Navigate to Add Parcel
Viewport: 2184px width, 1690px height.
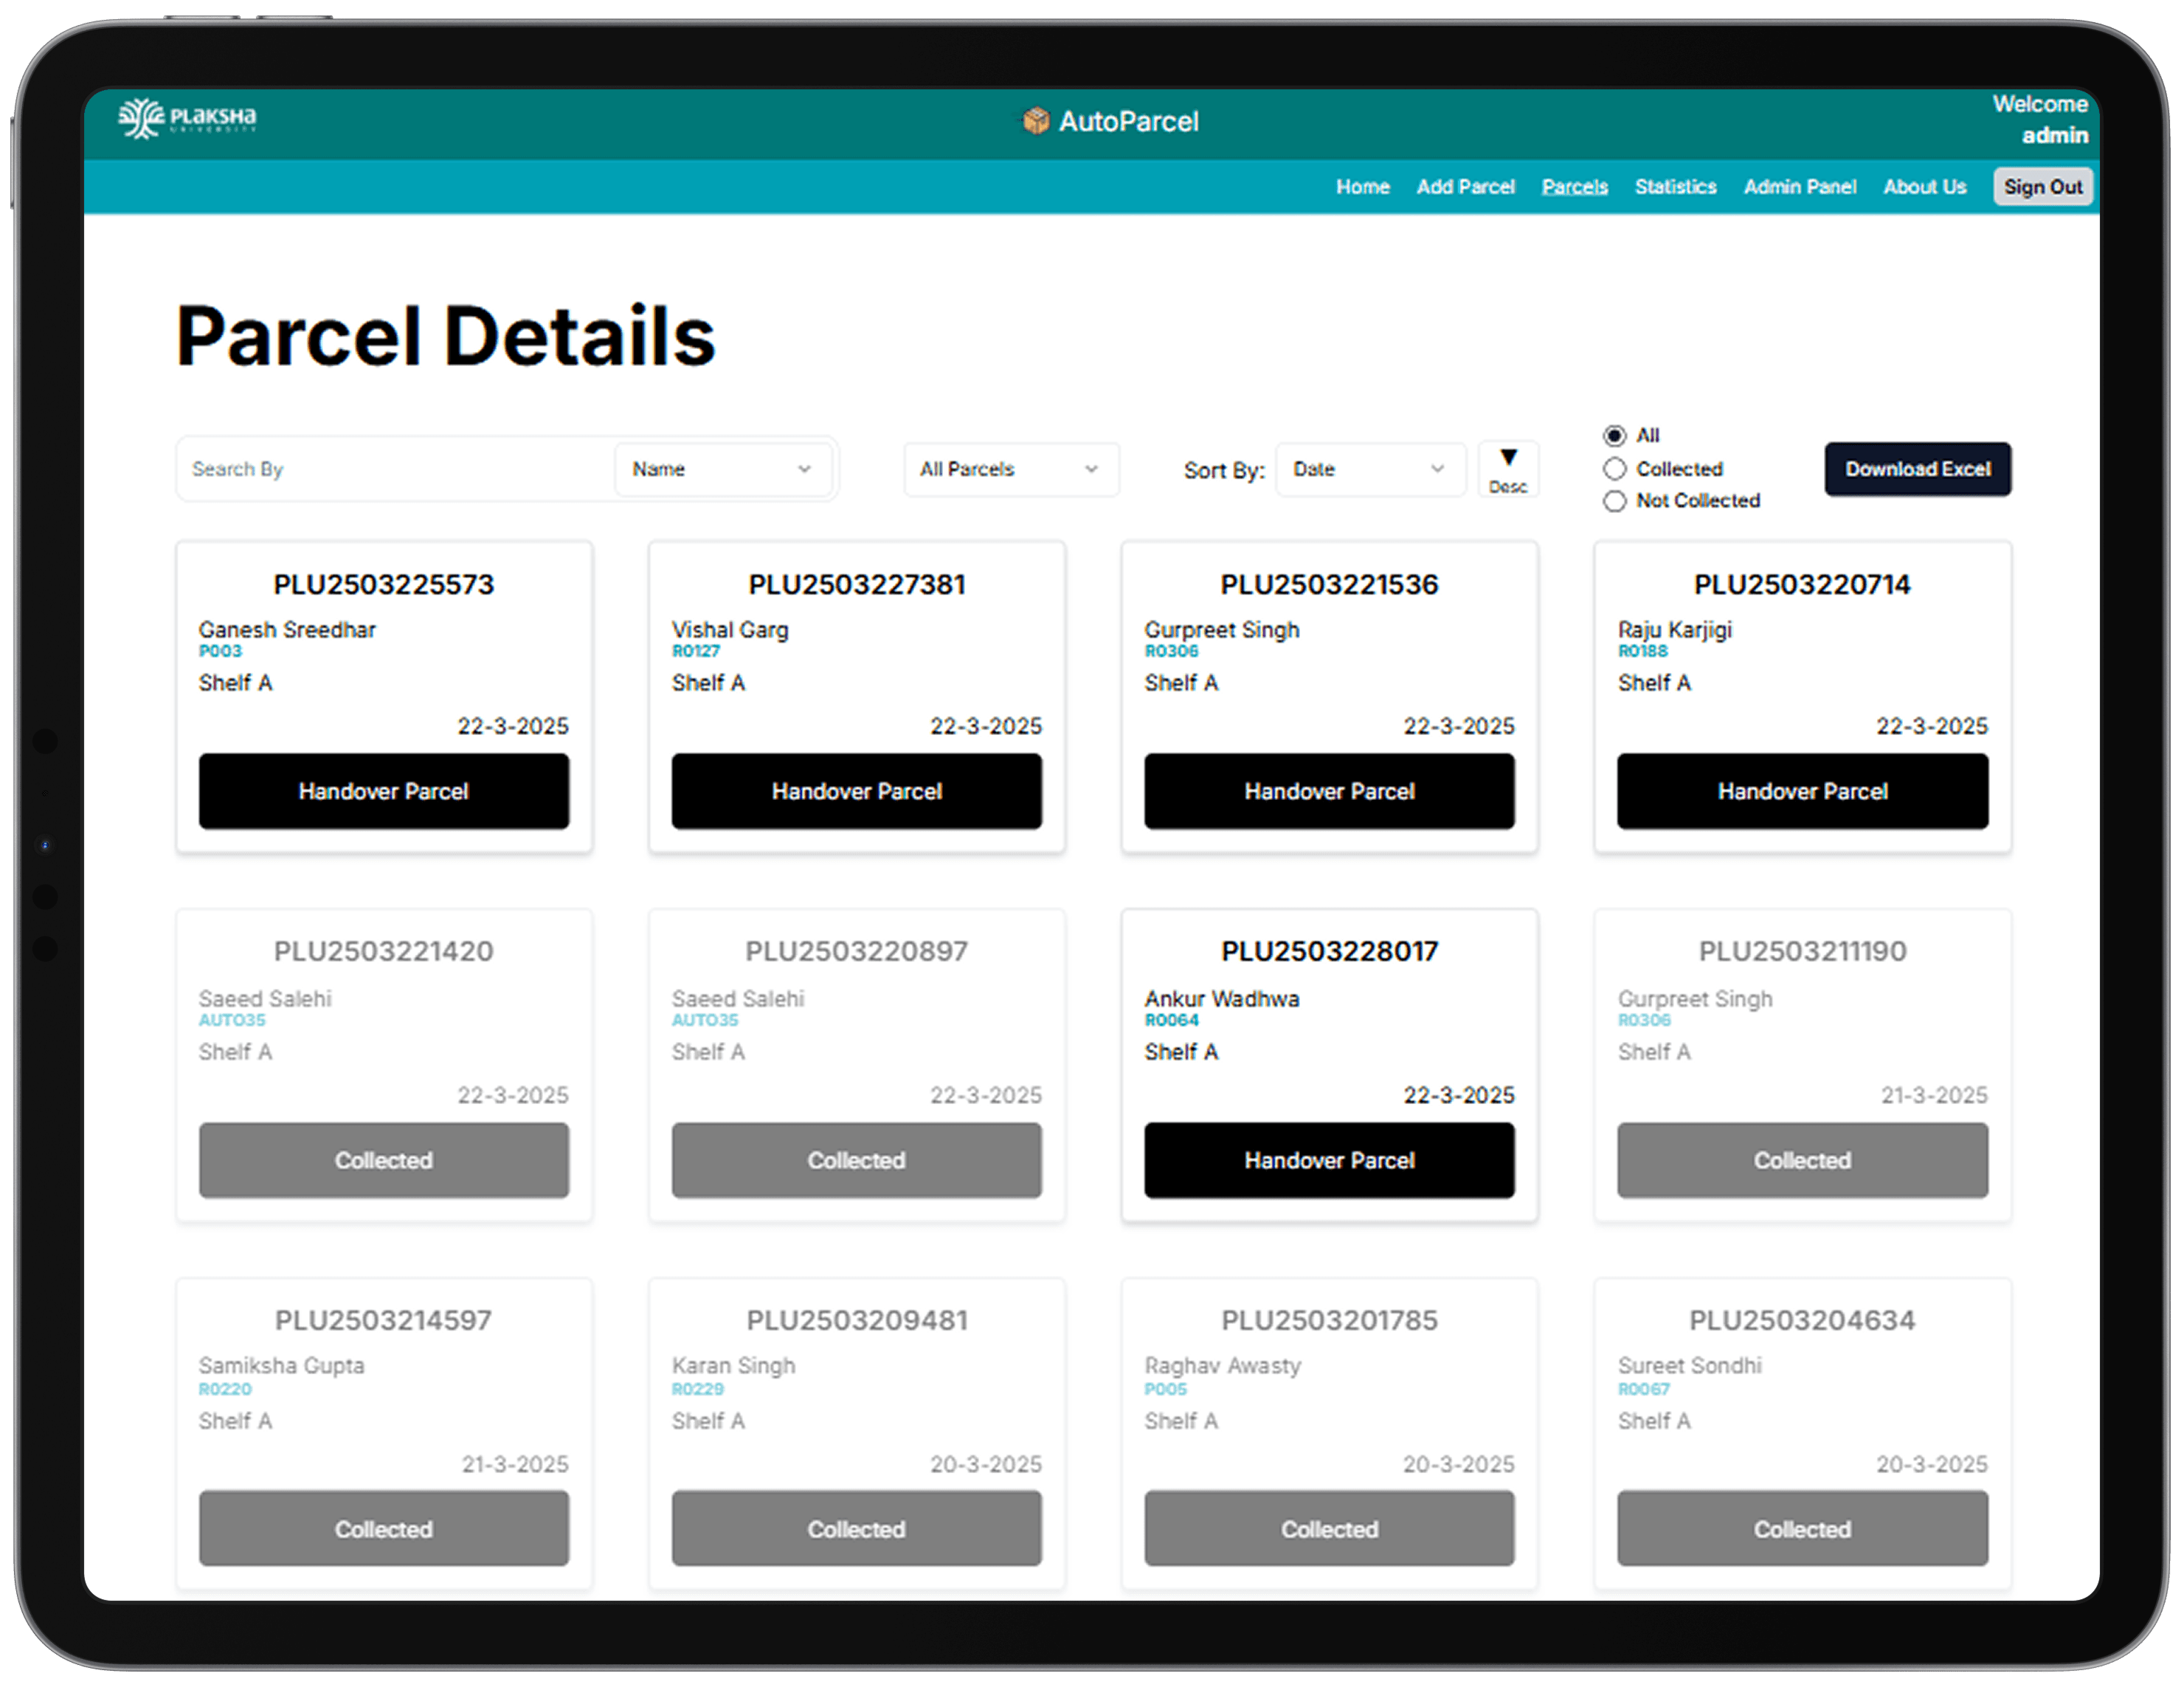pos(1465,187)
